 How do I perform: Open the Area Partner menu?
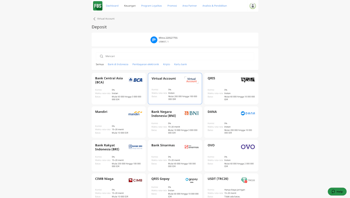click(x=190, y=6)
